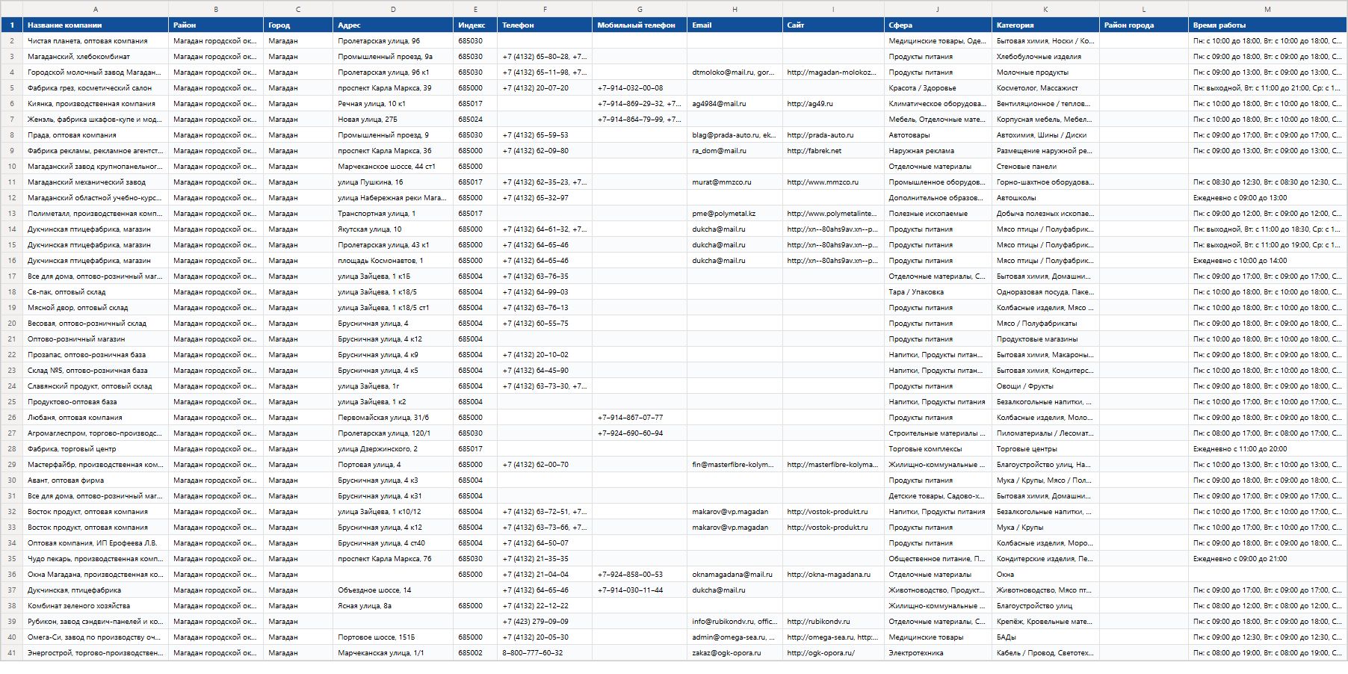Image resolution: width=1348 pixels, height=674 pixels.
Task: Select address 'Первомайская улица, 31/6'
Action: [393, 418]
